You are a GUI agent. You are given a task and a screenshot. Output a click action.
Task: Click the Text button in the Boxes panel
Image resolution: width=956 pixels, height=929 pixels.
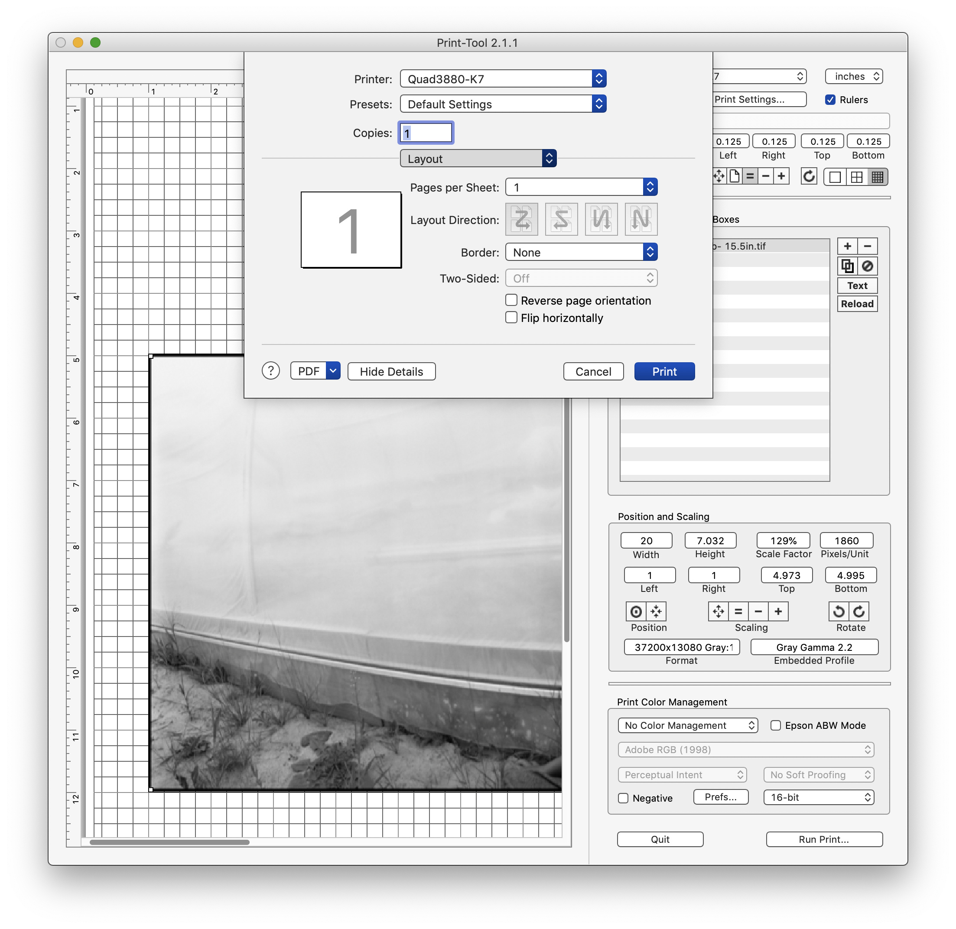pos(857,286)
